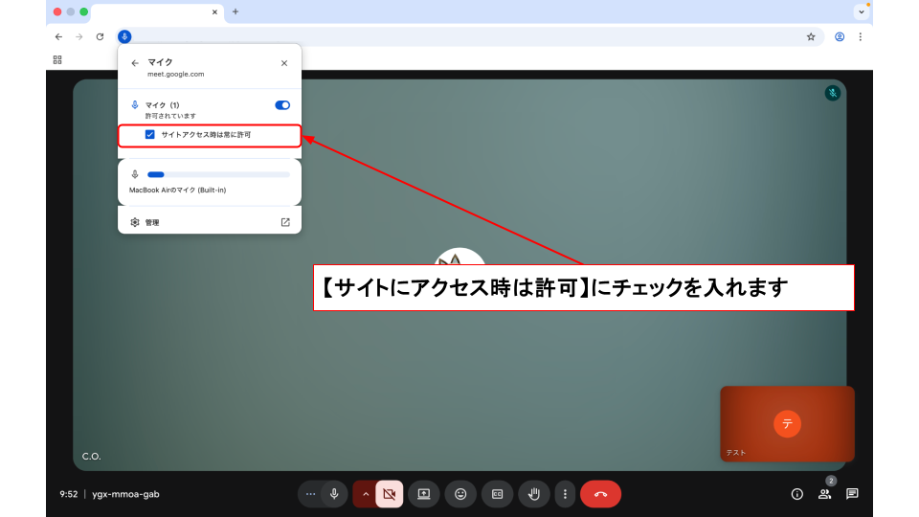
Task: Toggle the microphone button in the call bar
Action: tap(334, 494)
